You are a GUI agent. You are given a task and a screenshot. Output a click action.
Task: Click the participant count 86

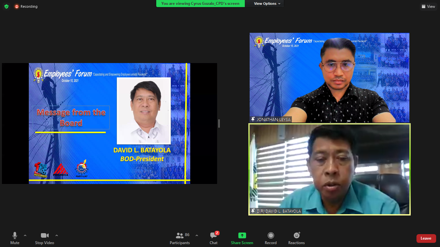tap(187, 235)
